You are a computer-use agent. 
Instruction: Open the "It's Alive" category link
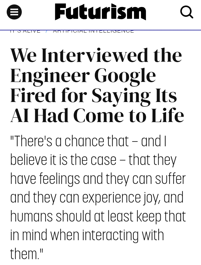pyautogui.click(x=25, y=31)
